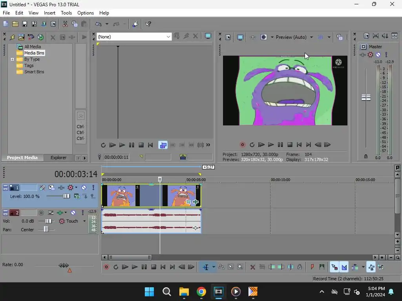Image resolution: width=402 pixels, height=301 pixels.
Task: Open the preview overlays dropdown arrow
Action: (329, 37)
